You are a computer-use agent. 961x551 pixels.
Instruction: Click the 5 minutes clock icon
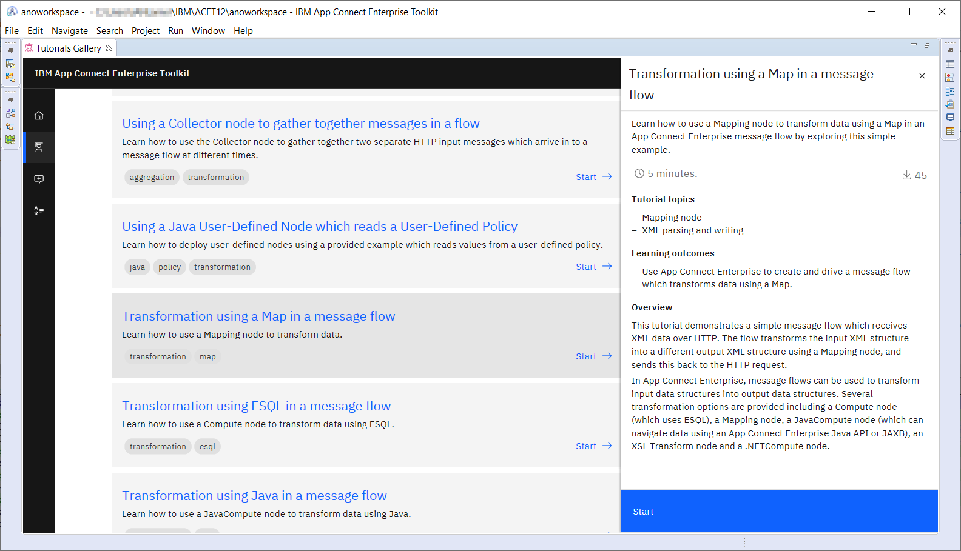[x=639, y=173]
